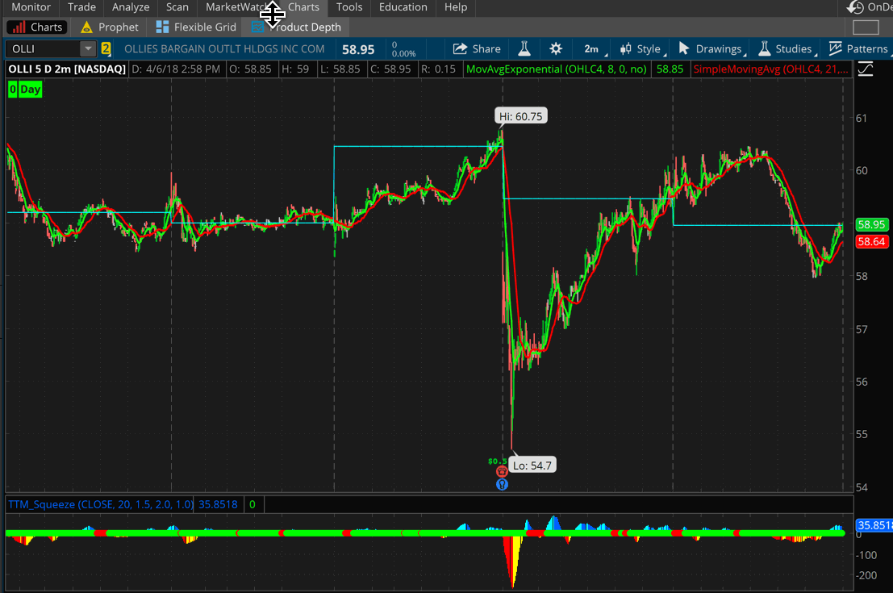Open the Monitor tab
Image resolution: width=893 pixels, height=593 pixels.
tap(31, 7)
